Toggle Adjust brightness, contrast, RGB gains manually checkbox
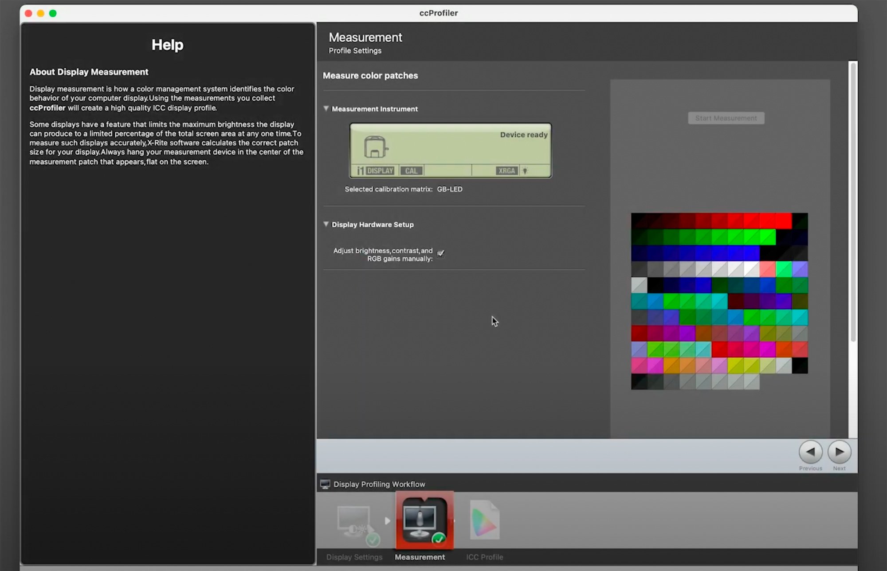The image size is (887, 571). (440, 254)
